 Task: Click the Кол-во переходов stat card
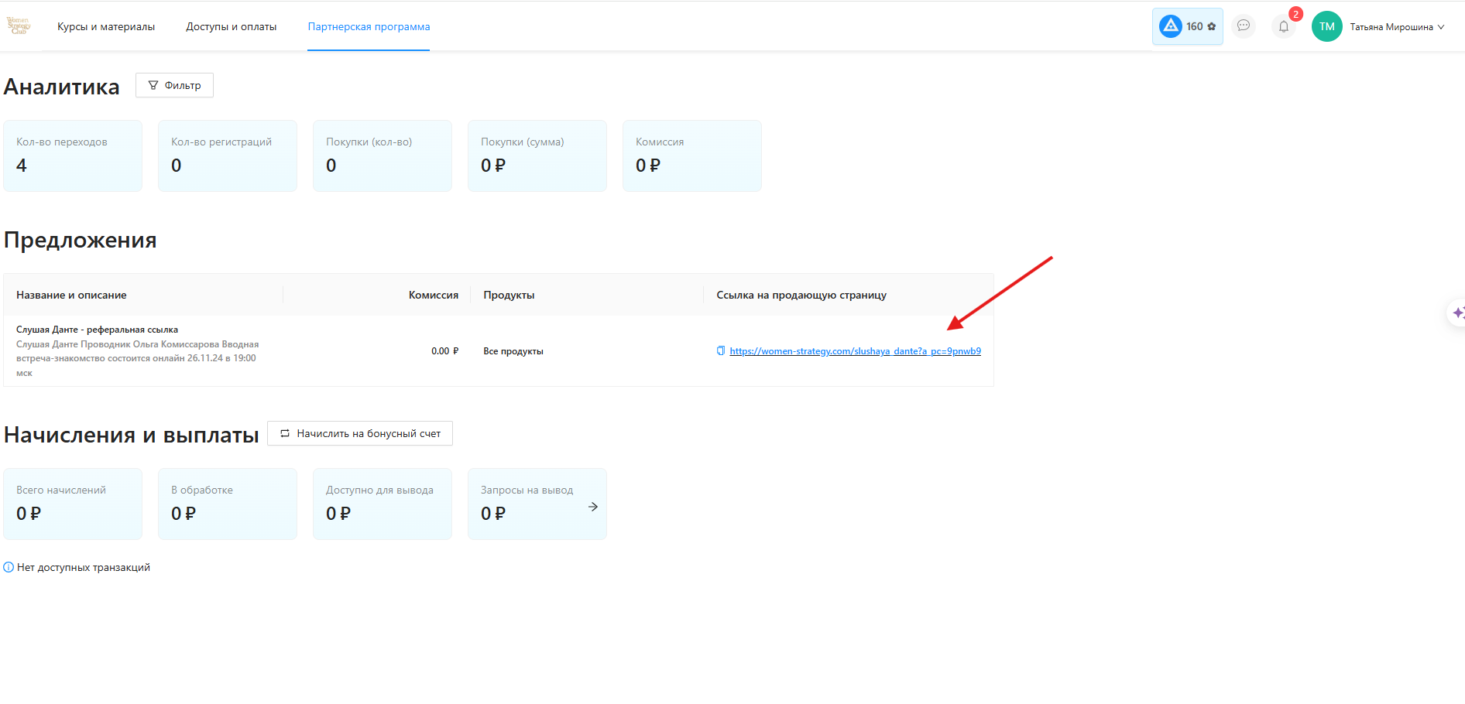[73, 155]
